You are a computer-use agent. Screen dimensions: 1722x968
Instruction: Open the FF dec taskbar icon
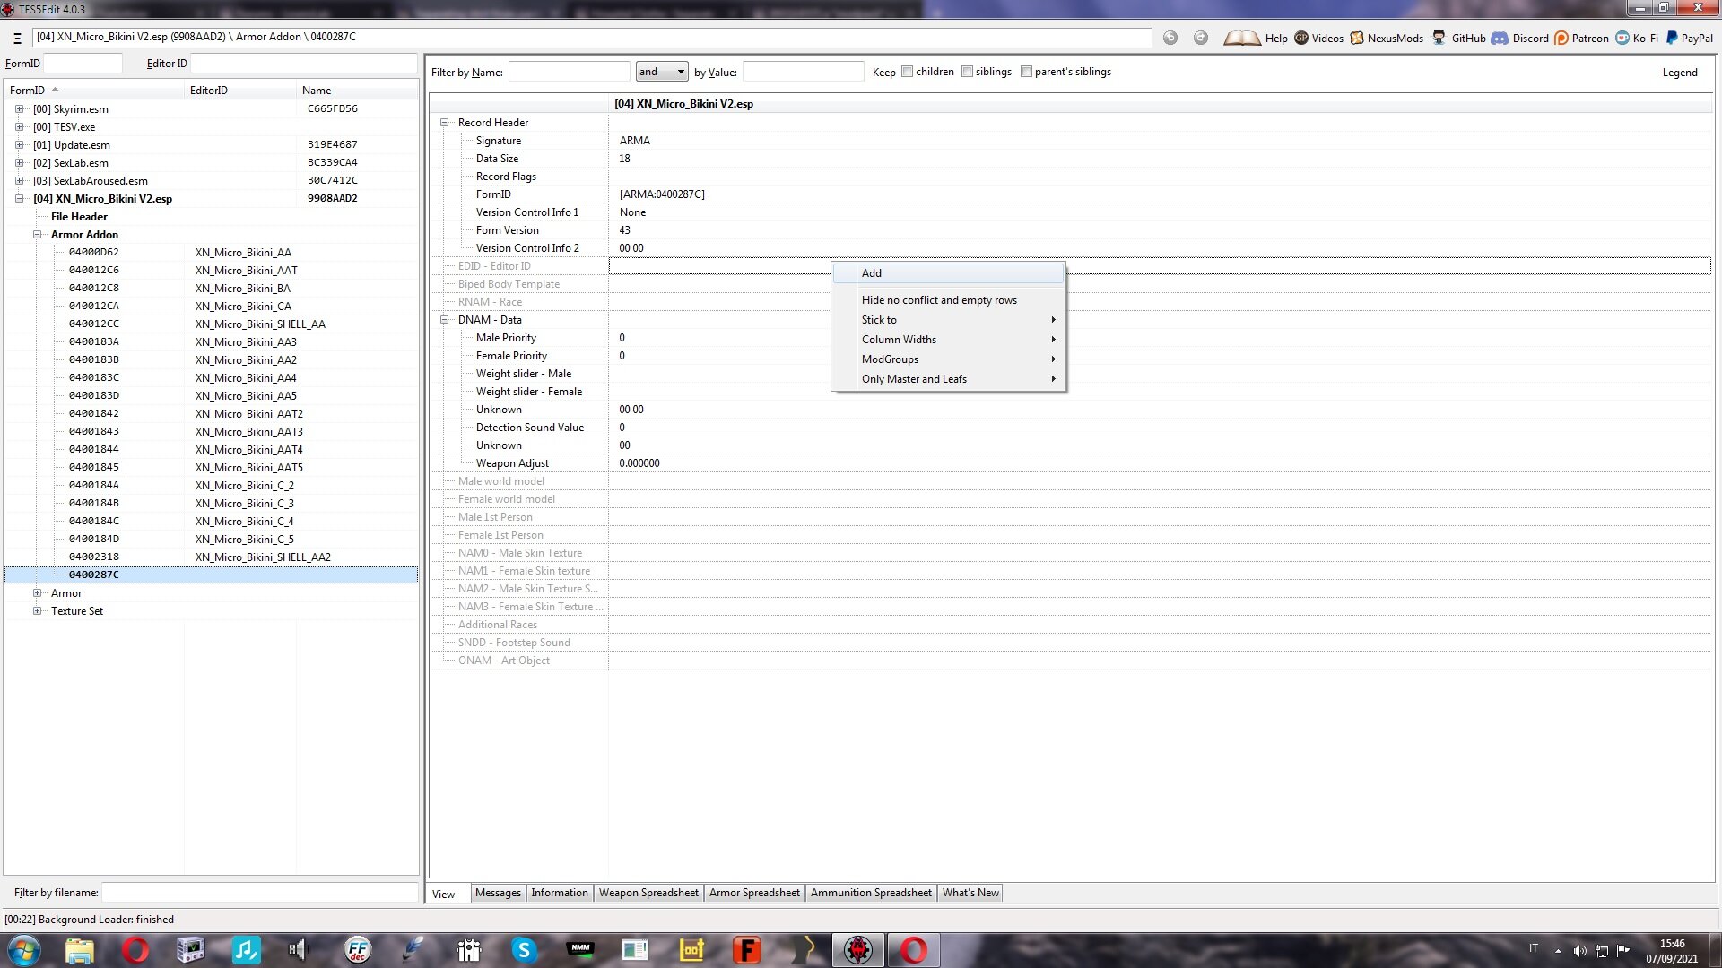358,950
